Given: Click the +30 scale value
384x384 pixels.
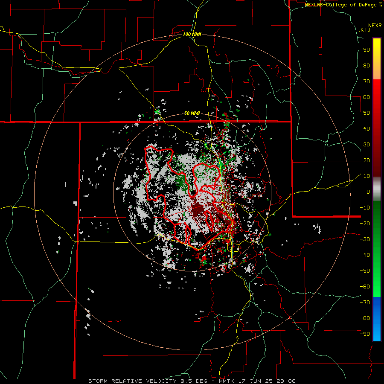Looking at the screenshot, I should (367, 145).
